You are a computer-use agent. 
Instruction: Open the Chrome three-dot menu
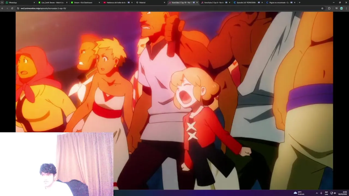pos(347,8)
